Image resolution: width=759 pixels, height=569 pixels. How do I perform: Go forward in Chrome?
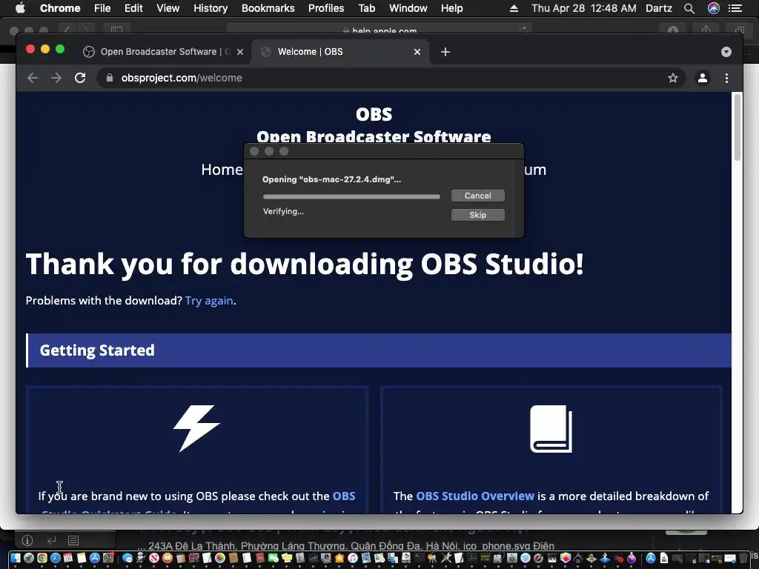56,78
